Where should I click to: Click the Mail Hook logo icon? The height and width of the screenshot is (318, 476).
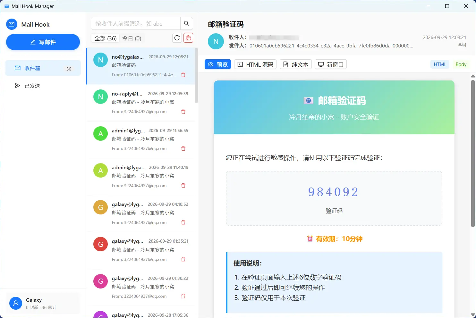pyautogui.click(x=12, y=24)
